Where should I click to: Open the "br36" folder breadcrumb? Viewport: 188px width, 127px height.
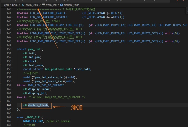(15, 5)
